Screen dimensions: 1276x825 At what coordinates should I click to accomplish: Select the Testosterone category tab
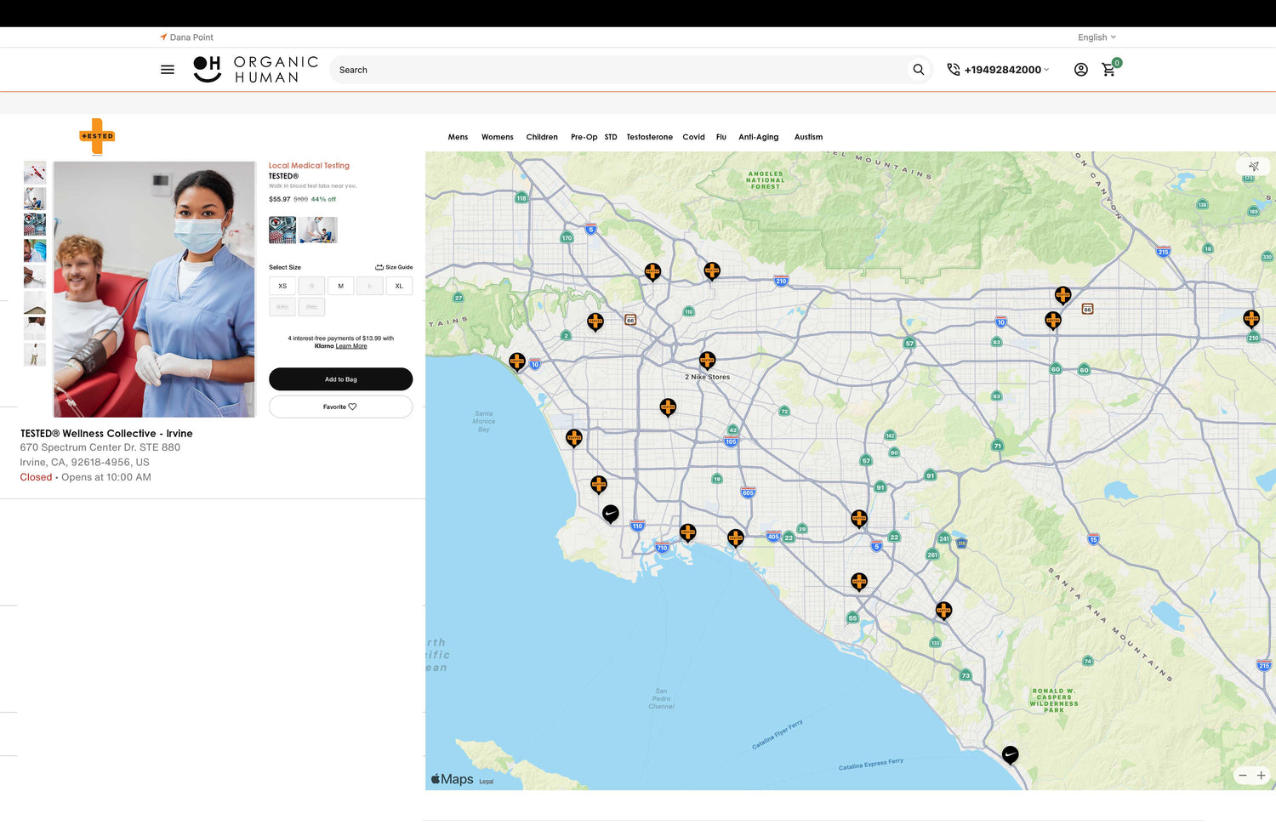(x=649, y=137)
